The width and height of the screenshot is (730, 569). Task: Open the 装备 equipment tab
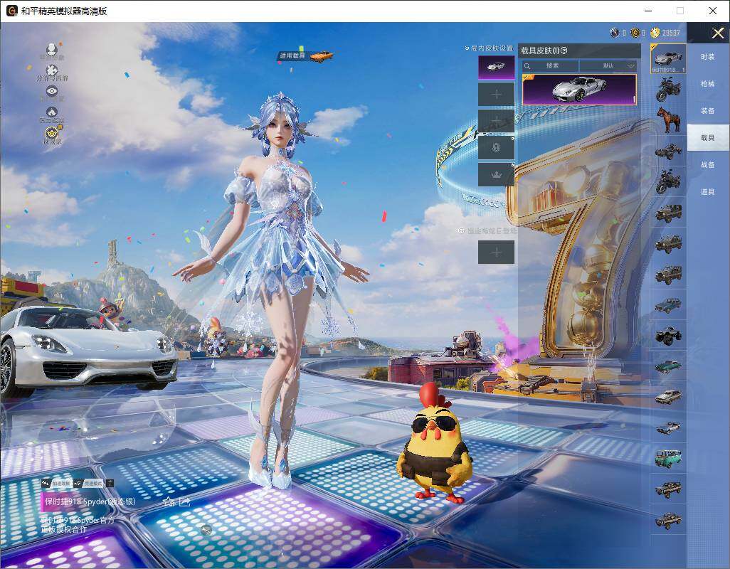click(708, 111)
